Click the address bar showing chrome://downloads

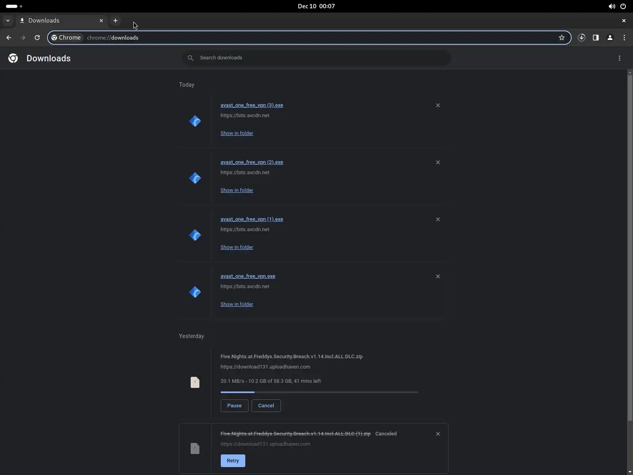tap(309, 38)
